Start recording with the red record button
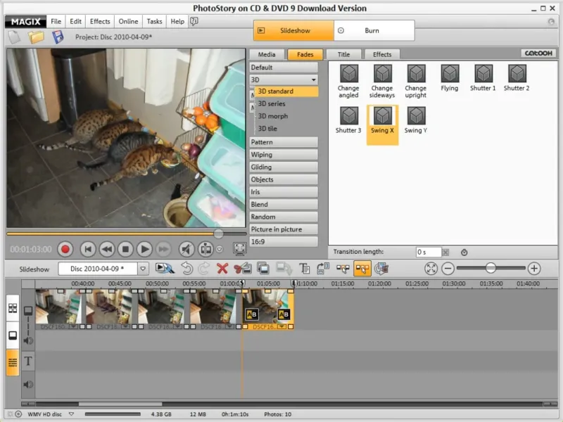563x422 pixels. coord(65,249)
